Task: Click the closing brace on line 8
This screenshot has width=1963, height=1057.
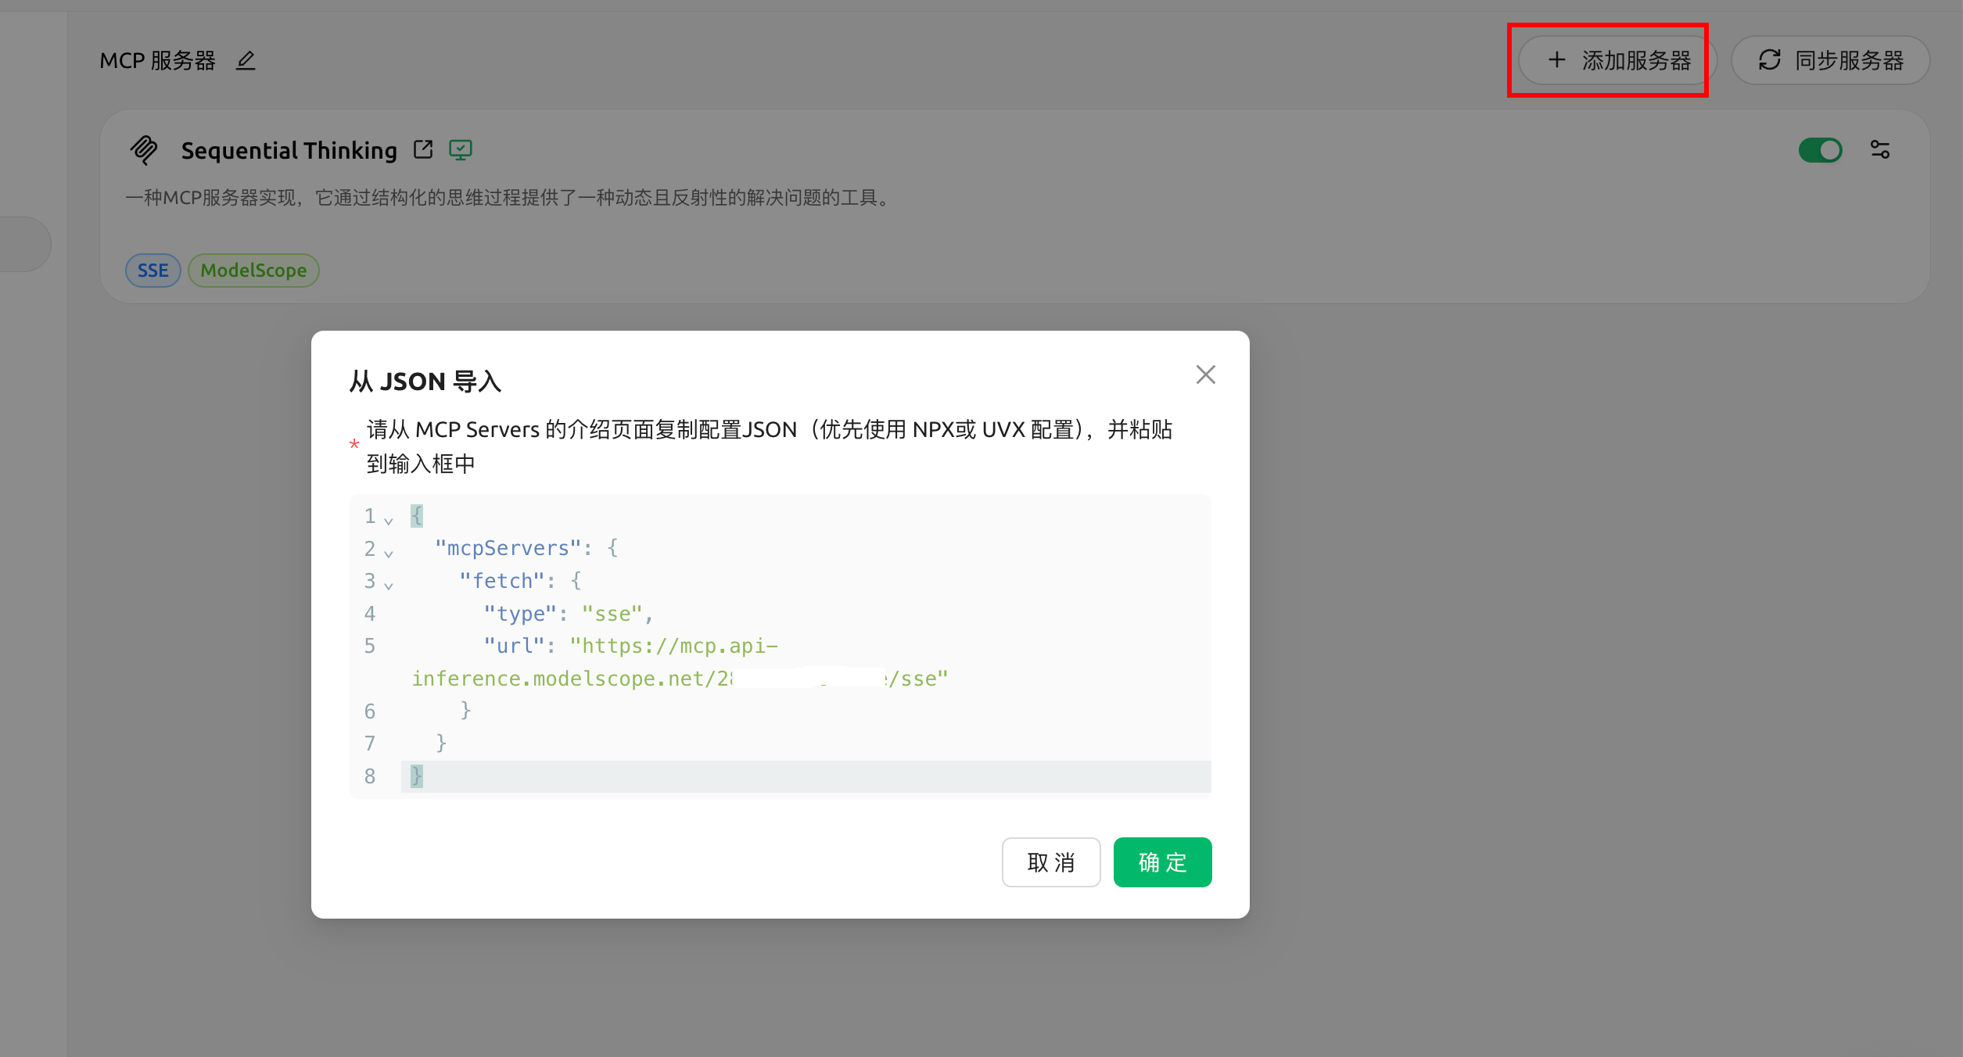Action: (x=417, y=776)
